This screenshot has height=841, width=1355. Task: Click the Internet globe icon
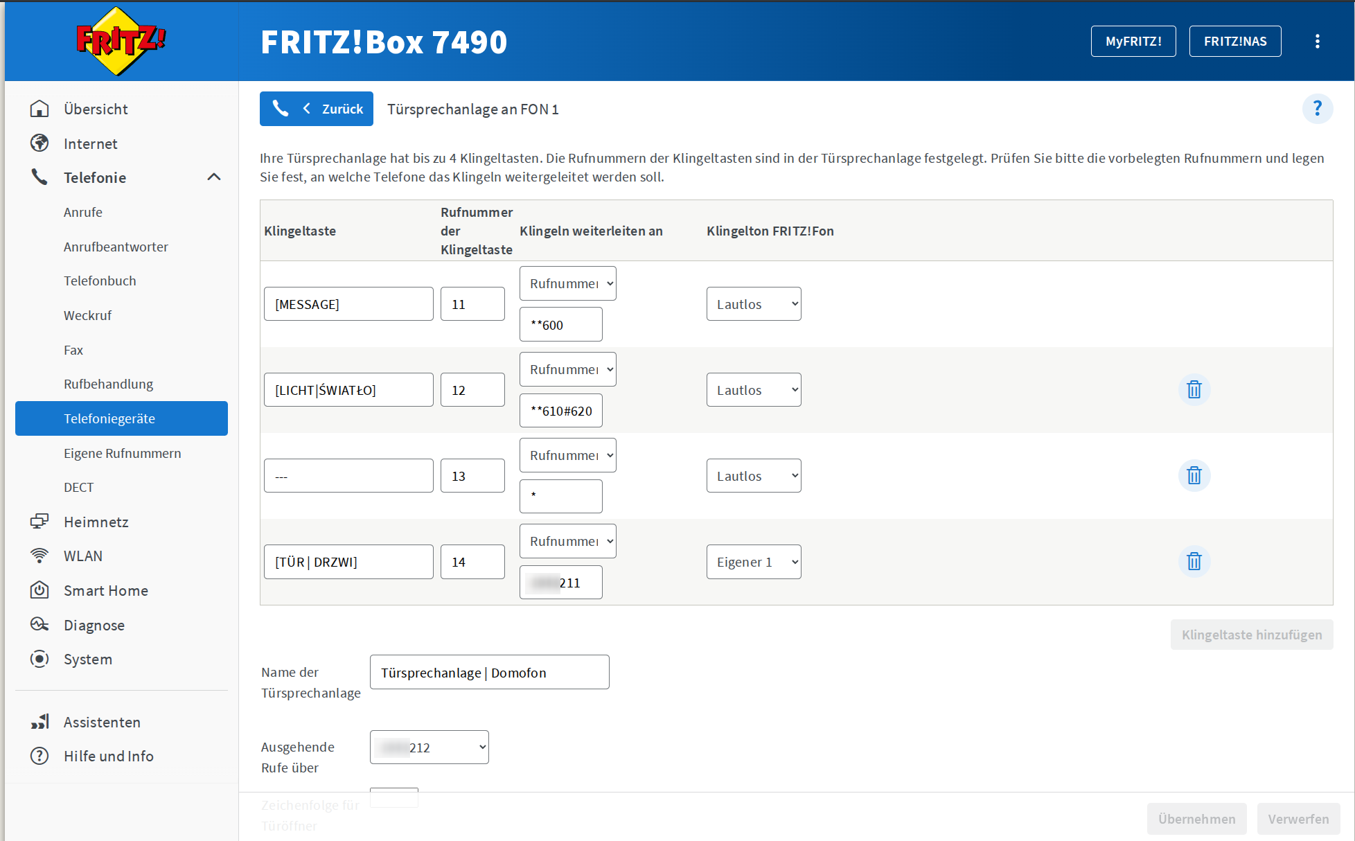pyautogui.click(x=39, y=143)
